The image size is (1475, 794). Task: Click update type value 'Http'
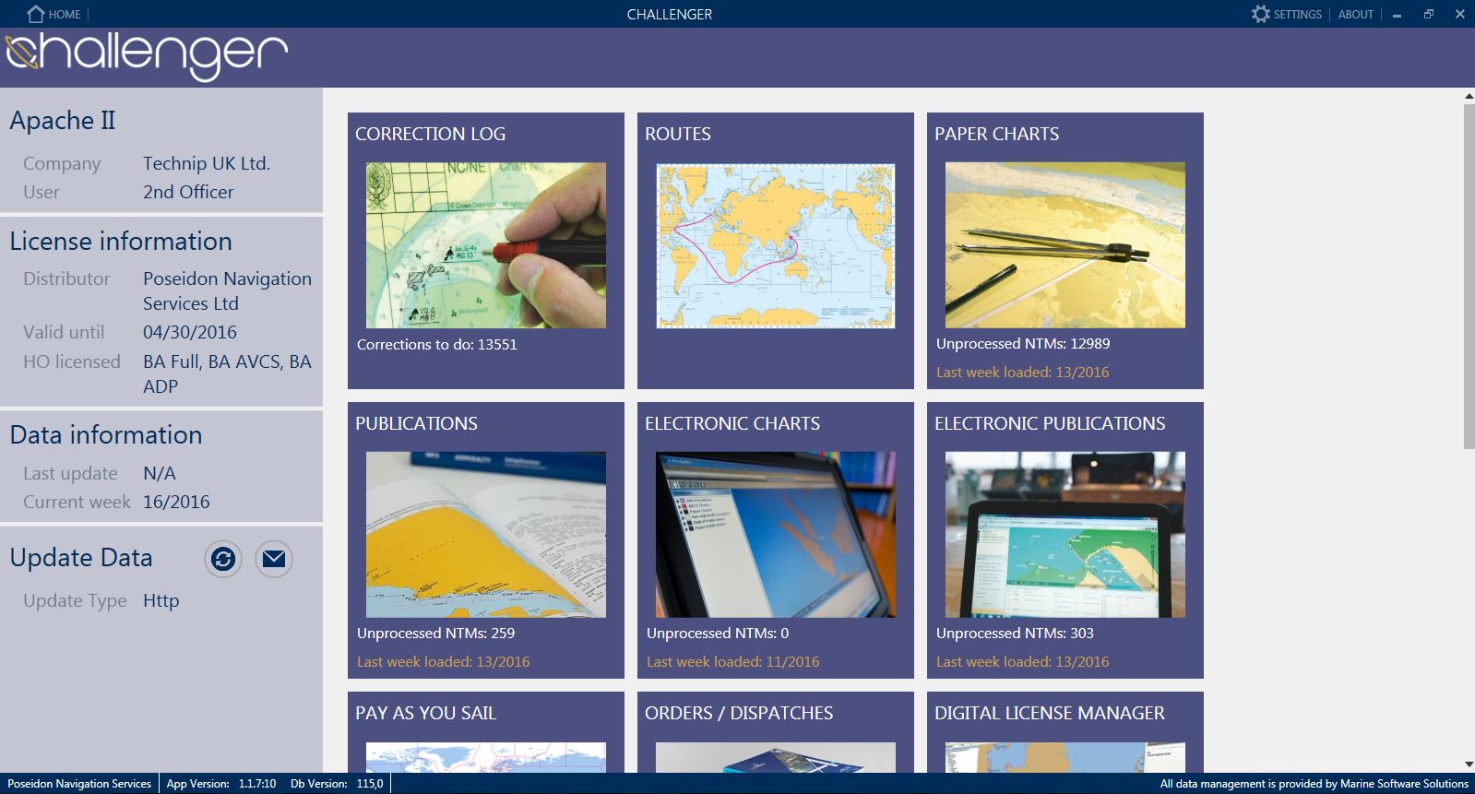pos(161,600)
